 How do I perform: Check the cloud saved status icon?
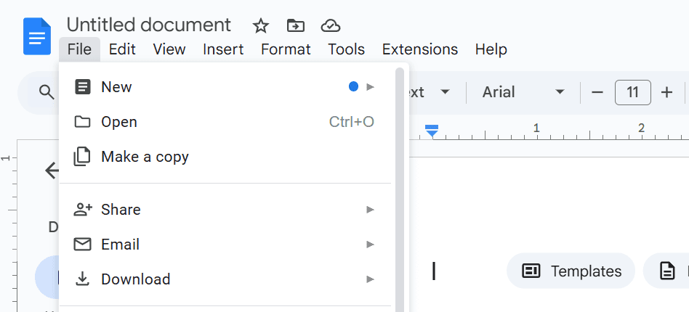pyautogui.click(x=331, y=26)
